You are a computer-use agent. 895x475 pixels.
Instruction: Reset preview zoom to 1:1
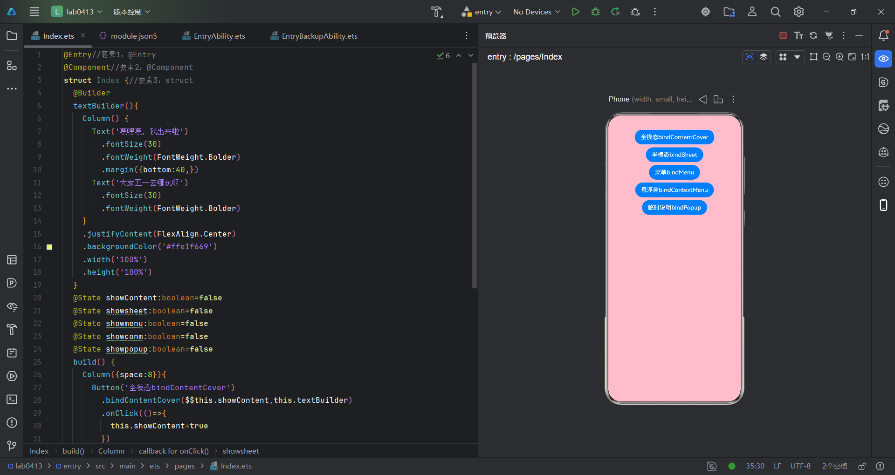pyautogui.click(x=865, y=57)
